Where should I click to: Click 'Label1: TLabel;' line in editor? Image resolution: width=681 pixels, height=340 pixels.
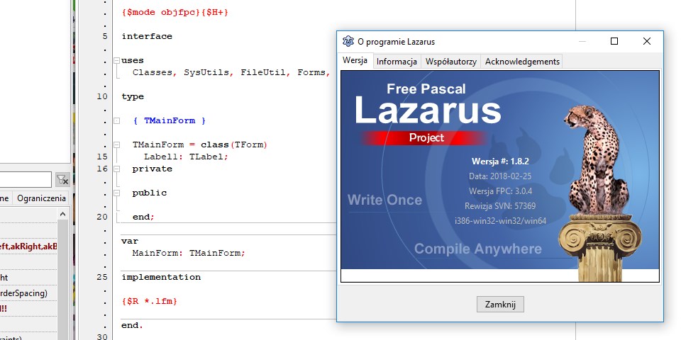[186, 157]
